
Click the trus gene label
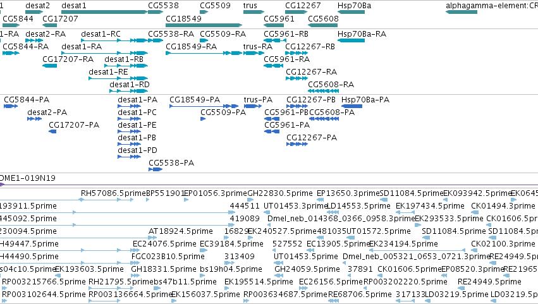[x=250, y=6]
